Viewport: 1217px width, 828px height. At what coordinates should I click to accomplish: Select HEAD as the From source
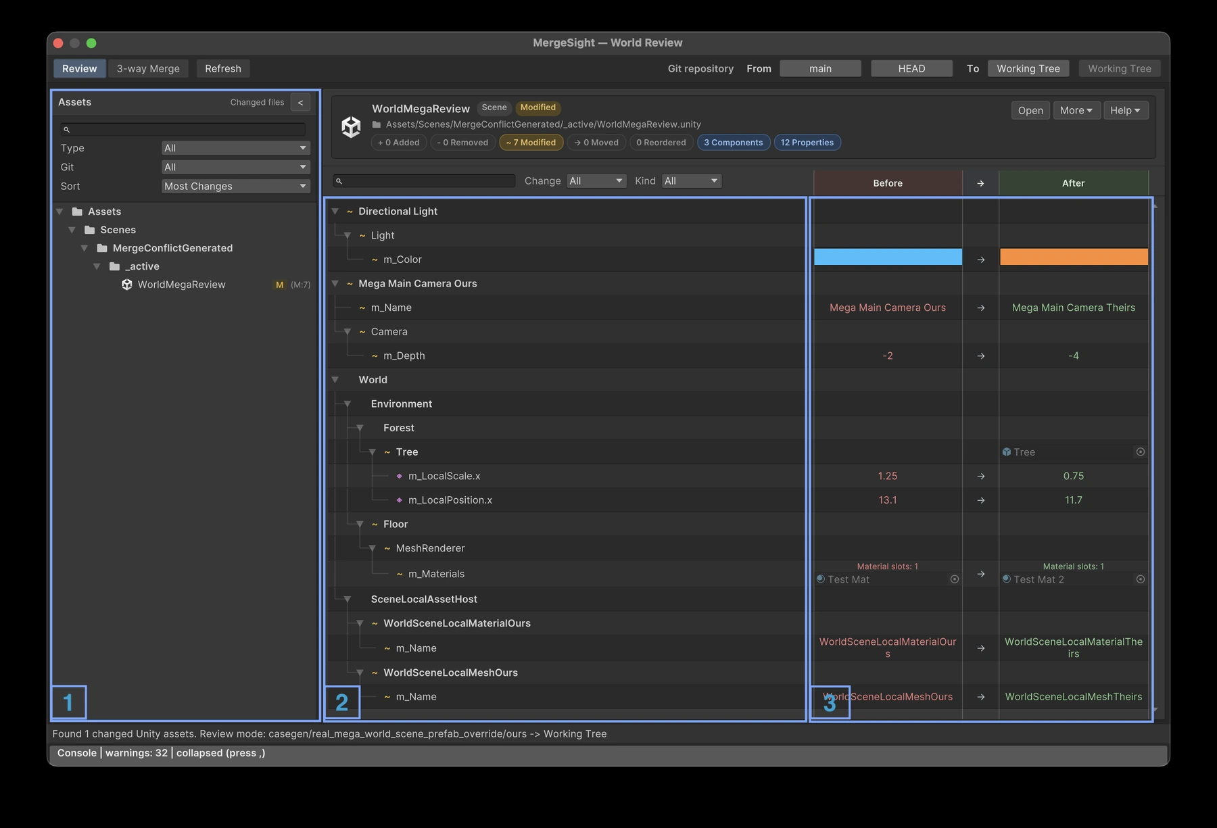pos(911,68)
